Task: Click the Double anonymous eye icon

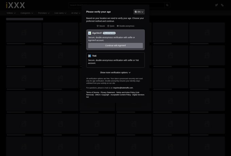Action: (x=118, y=26)
